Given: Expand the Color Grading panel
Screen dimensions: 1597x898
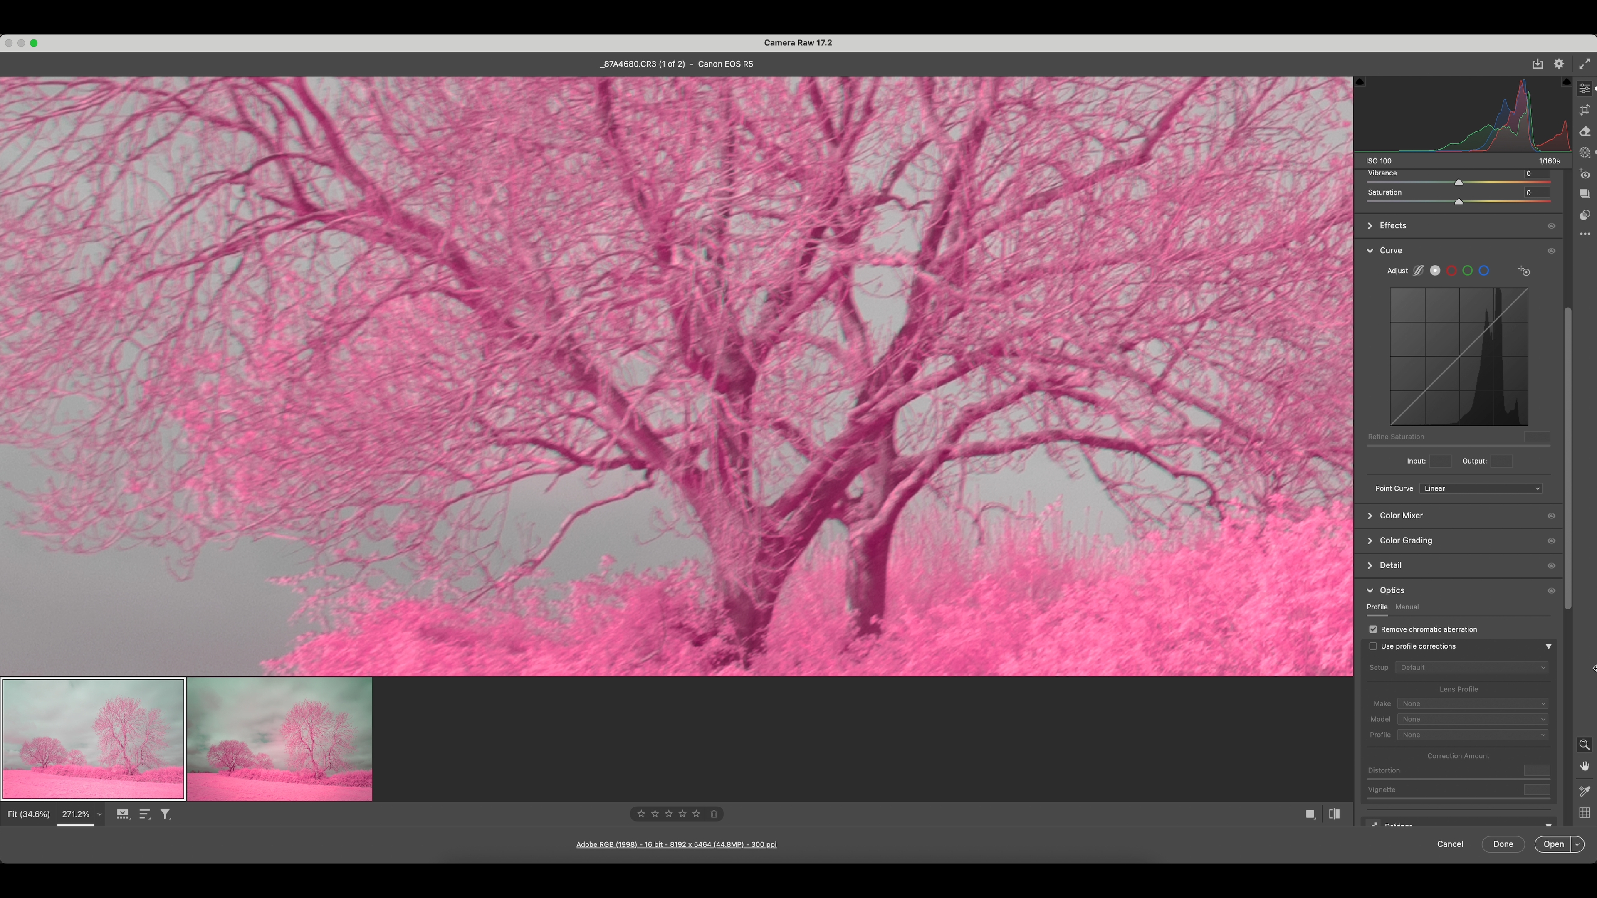Looking at the screenshot, I should tap(1405, 540).
